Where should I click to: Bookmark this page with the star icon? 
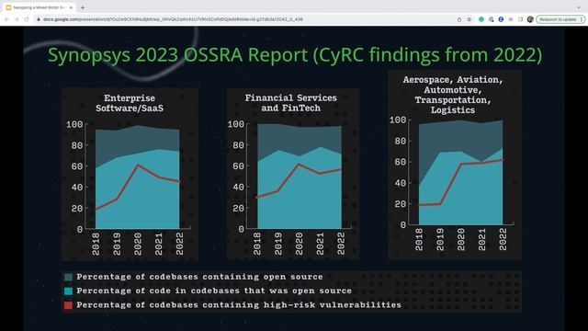469,19
